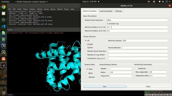172x96 pixels.
Task: Select the Residue Id radio option
Action: 86,55
